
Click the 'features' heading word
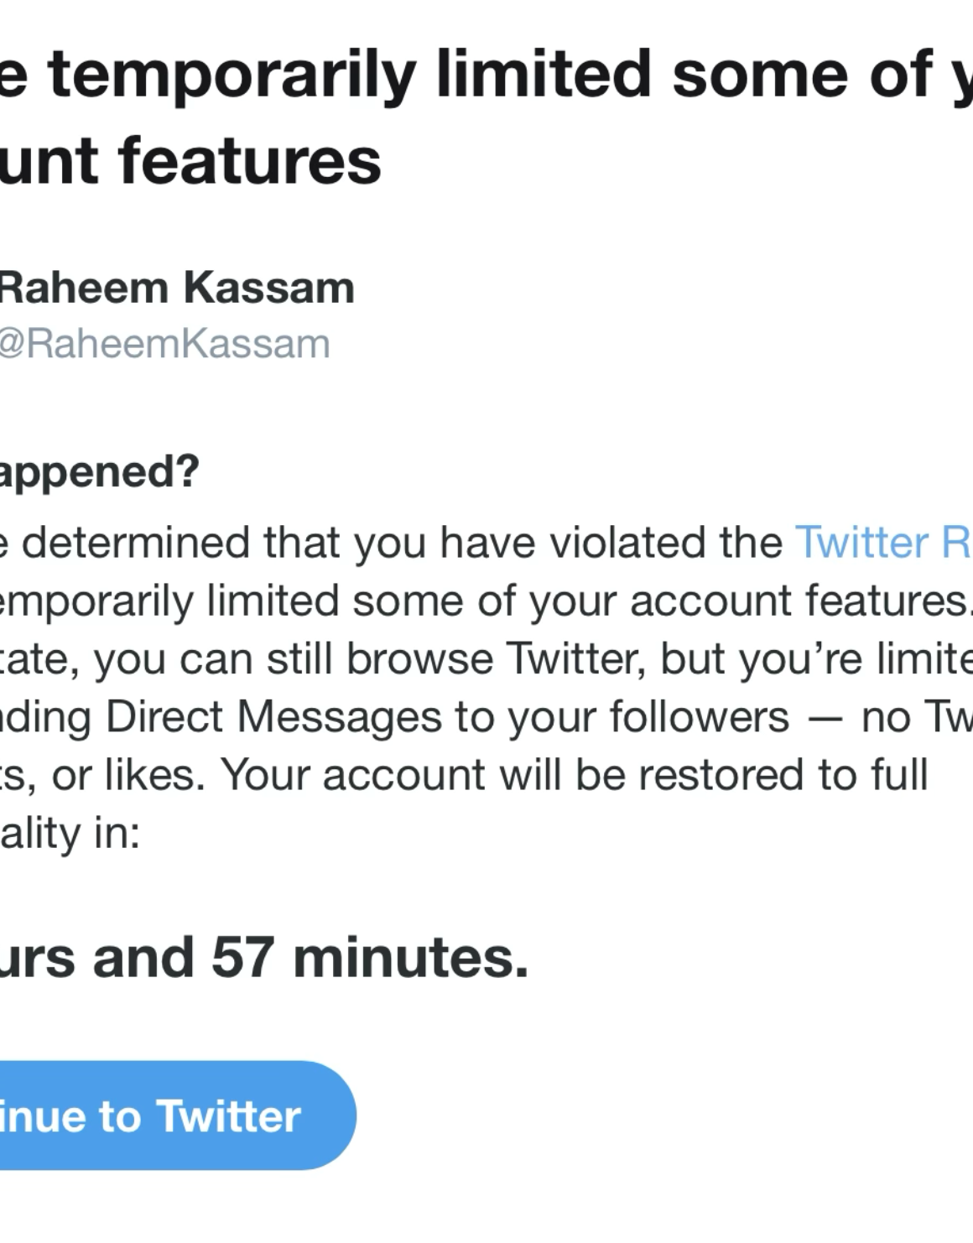click(x=249, y=161)
